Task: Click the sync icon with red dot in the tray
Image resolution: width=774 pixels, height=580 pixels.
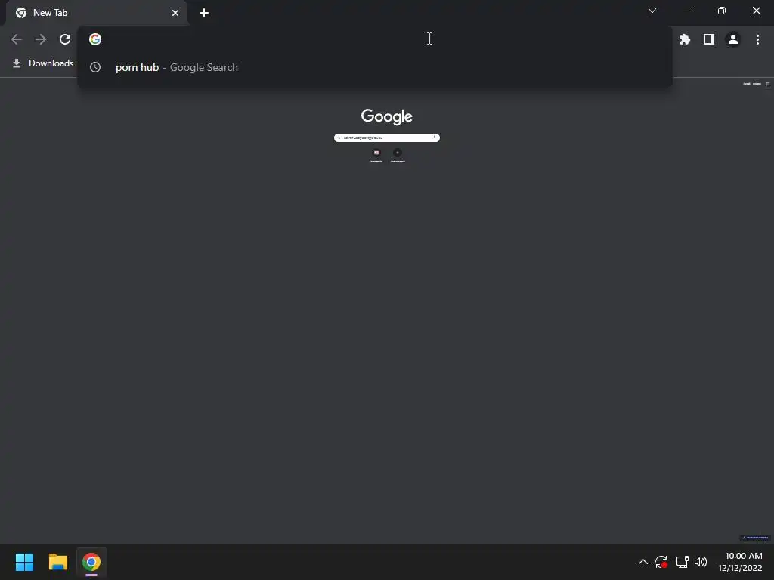Action: tap(661, 562)
